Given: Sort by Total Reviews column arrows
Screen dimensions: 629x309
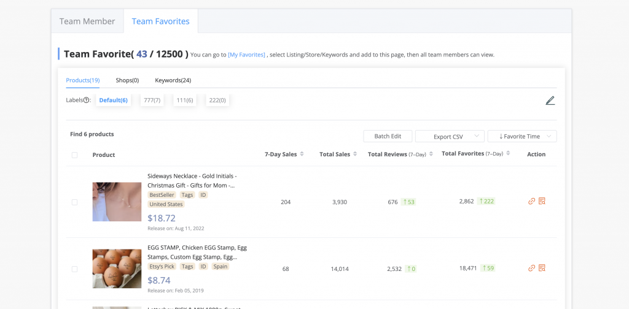Looking at the screenshot, I should [431, 154].
